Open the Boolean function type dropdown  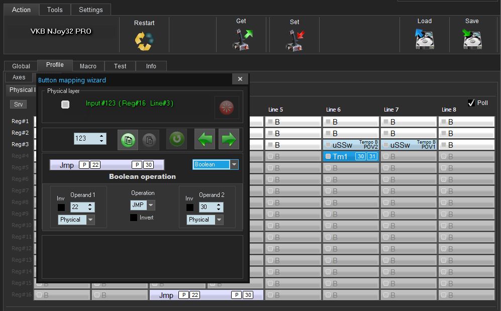pos(234,164)
